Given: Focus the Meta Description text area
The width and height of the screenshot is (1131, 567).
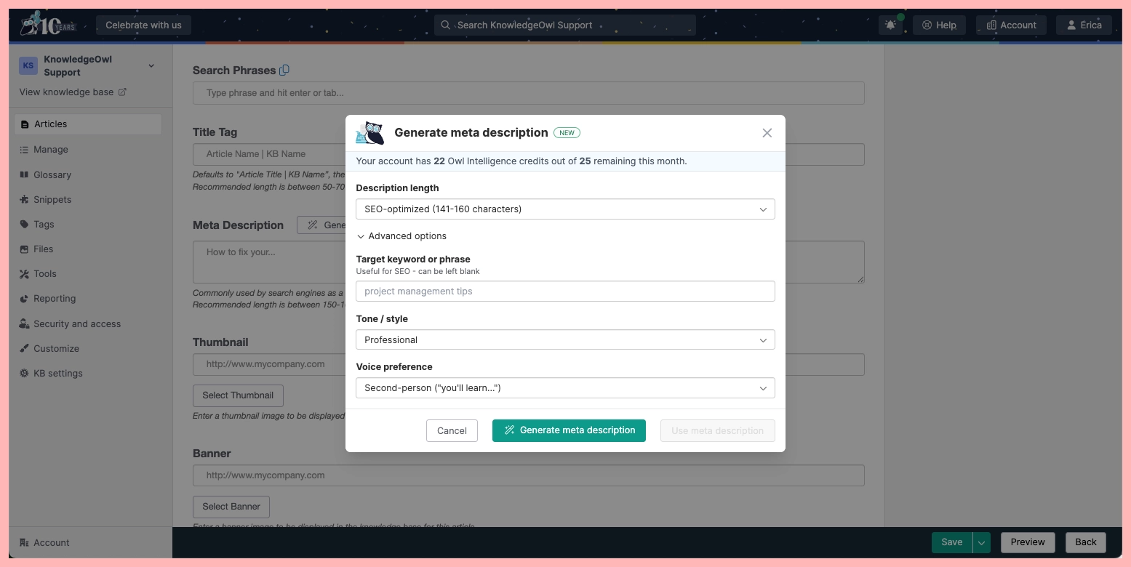Looking at the screenshot, I should [528, 262].
